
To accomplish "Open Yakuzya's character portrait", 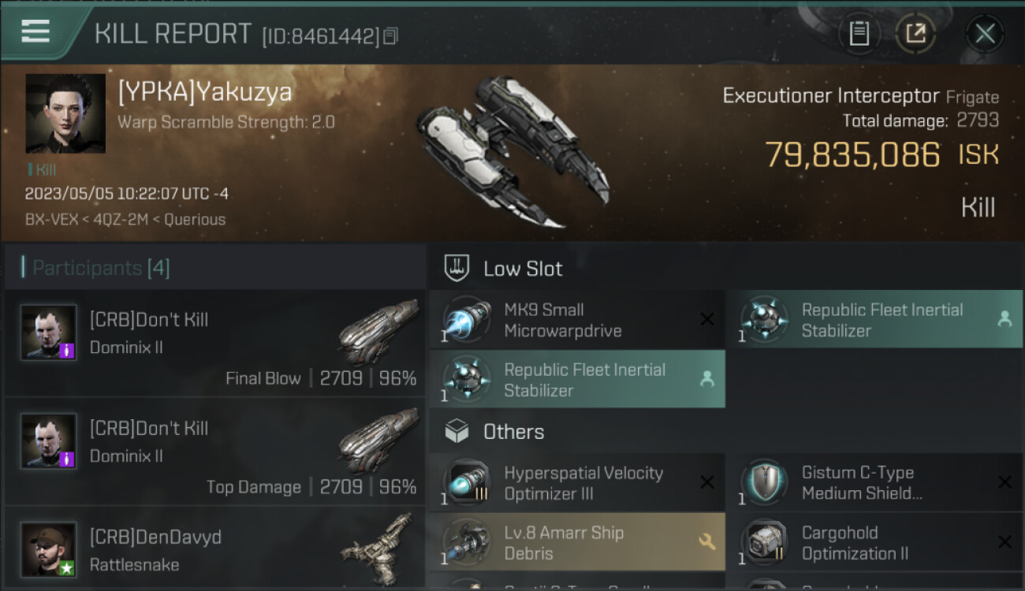I will [x=65, y=113].
